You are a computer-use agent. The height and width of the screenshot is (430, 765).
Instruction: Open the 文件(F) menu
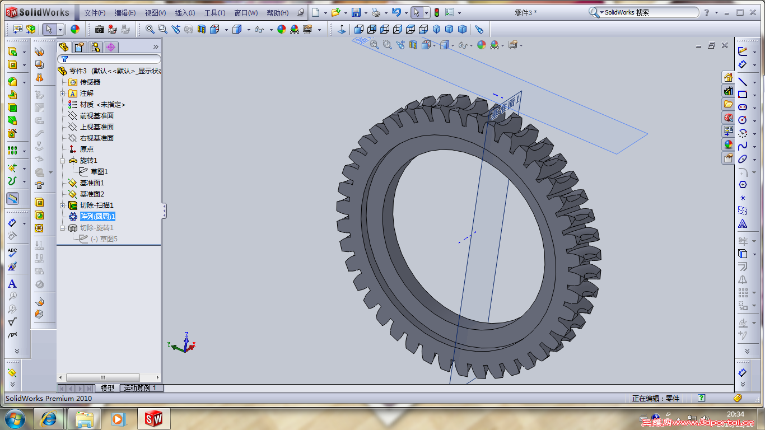[x=95, y=13]
